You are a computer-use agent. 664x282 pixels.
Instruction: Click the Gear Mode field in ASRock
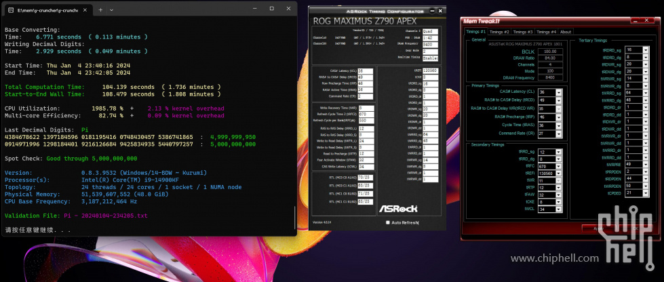point(430,52)
